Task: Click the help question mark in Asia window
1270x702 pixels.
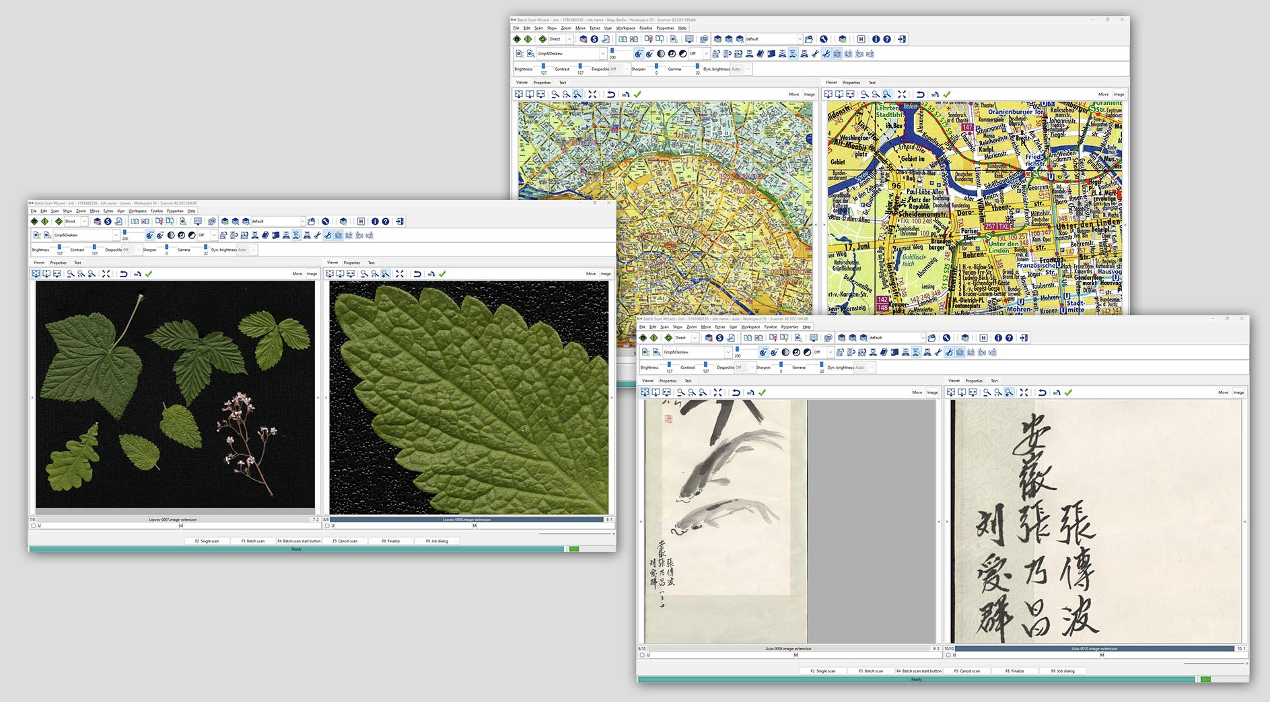Action: 1009,338
